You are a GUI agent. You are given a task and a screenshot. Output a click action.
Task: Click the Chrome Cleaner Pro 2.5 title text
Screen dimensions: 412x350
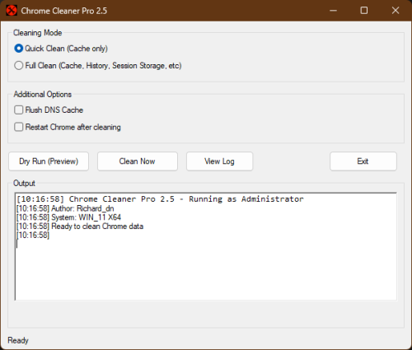64,11
